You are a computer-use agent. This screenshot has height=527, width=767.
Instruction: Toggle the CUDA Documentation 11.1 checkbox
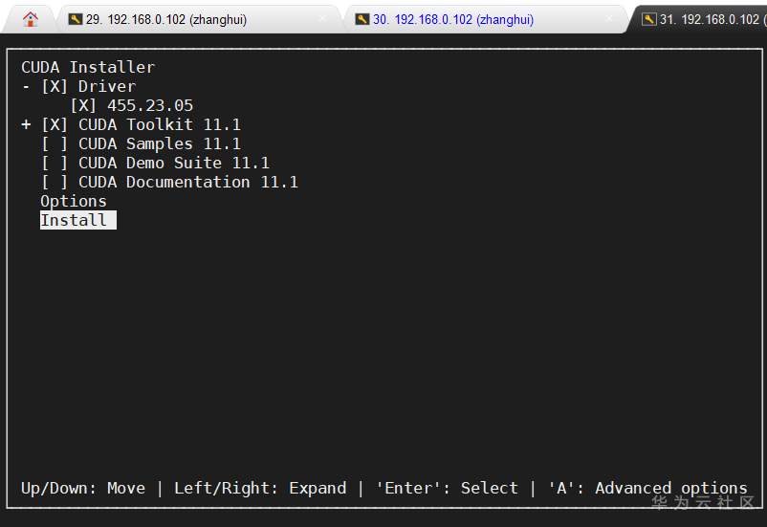(x=55, y=182)
